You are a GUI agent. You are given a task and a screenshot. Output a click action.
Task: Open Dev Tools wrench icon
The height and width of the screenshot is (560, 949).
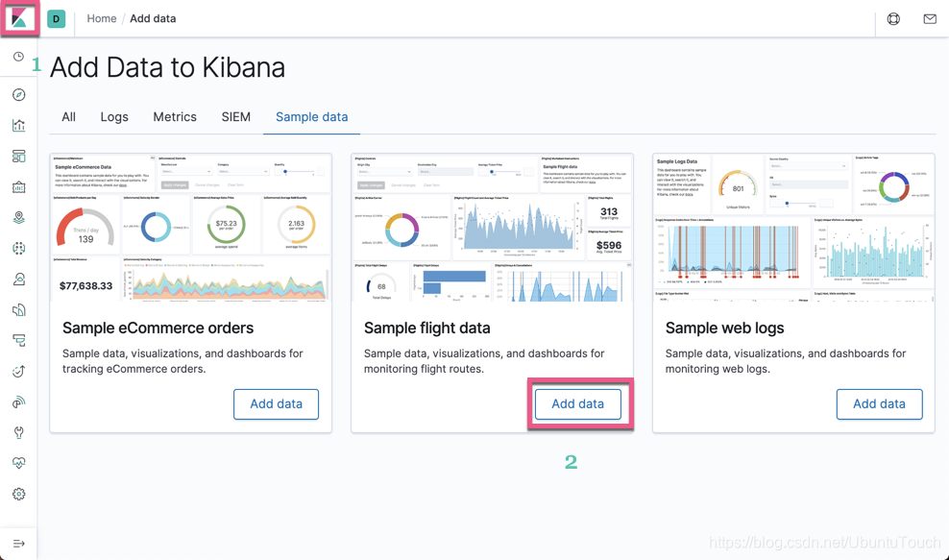(x=19, y=432)
